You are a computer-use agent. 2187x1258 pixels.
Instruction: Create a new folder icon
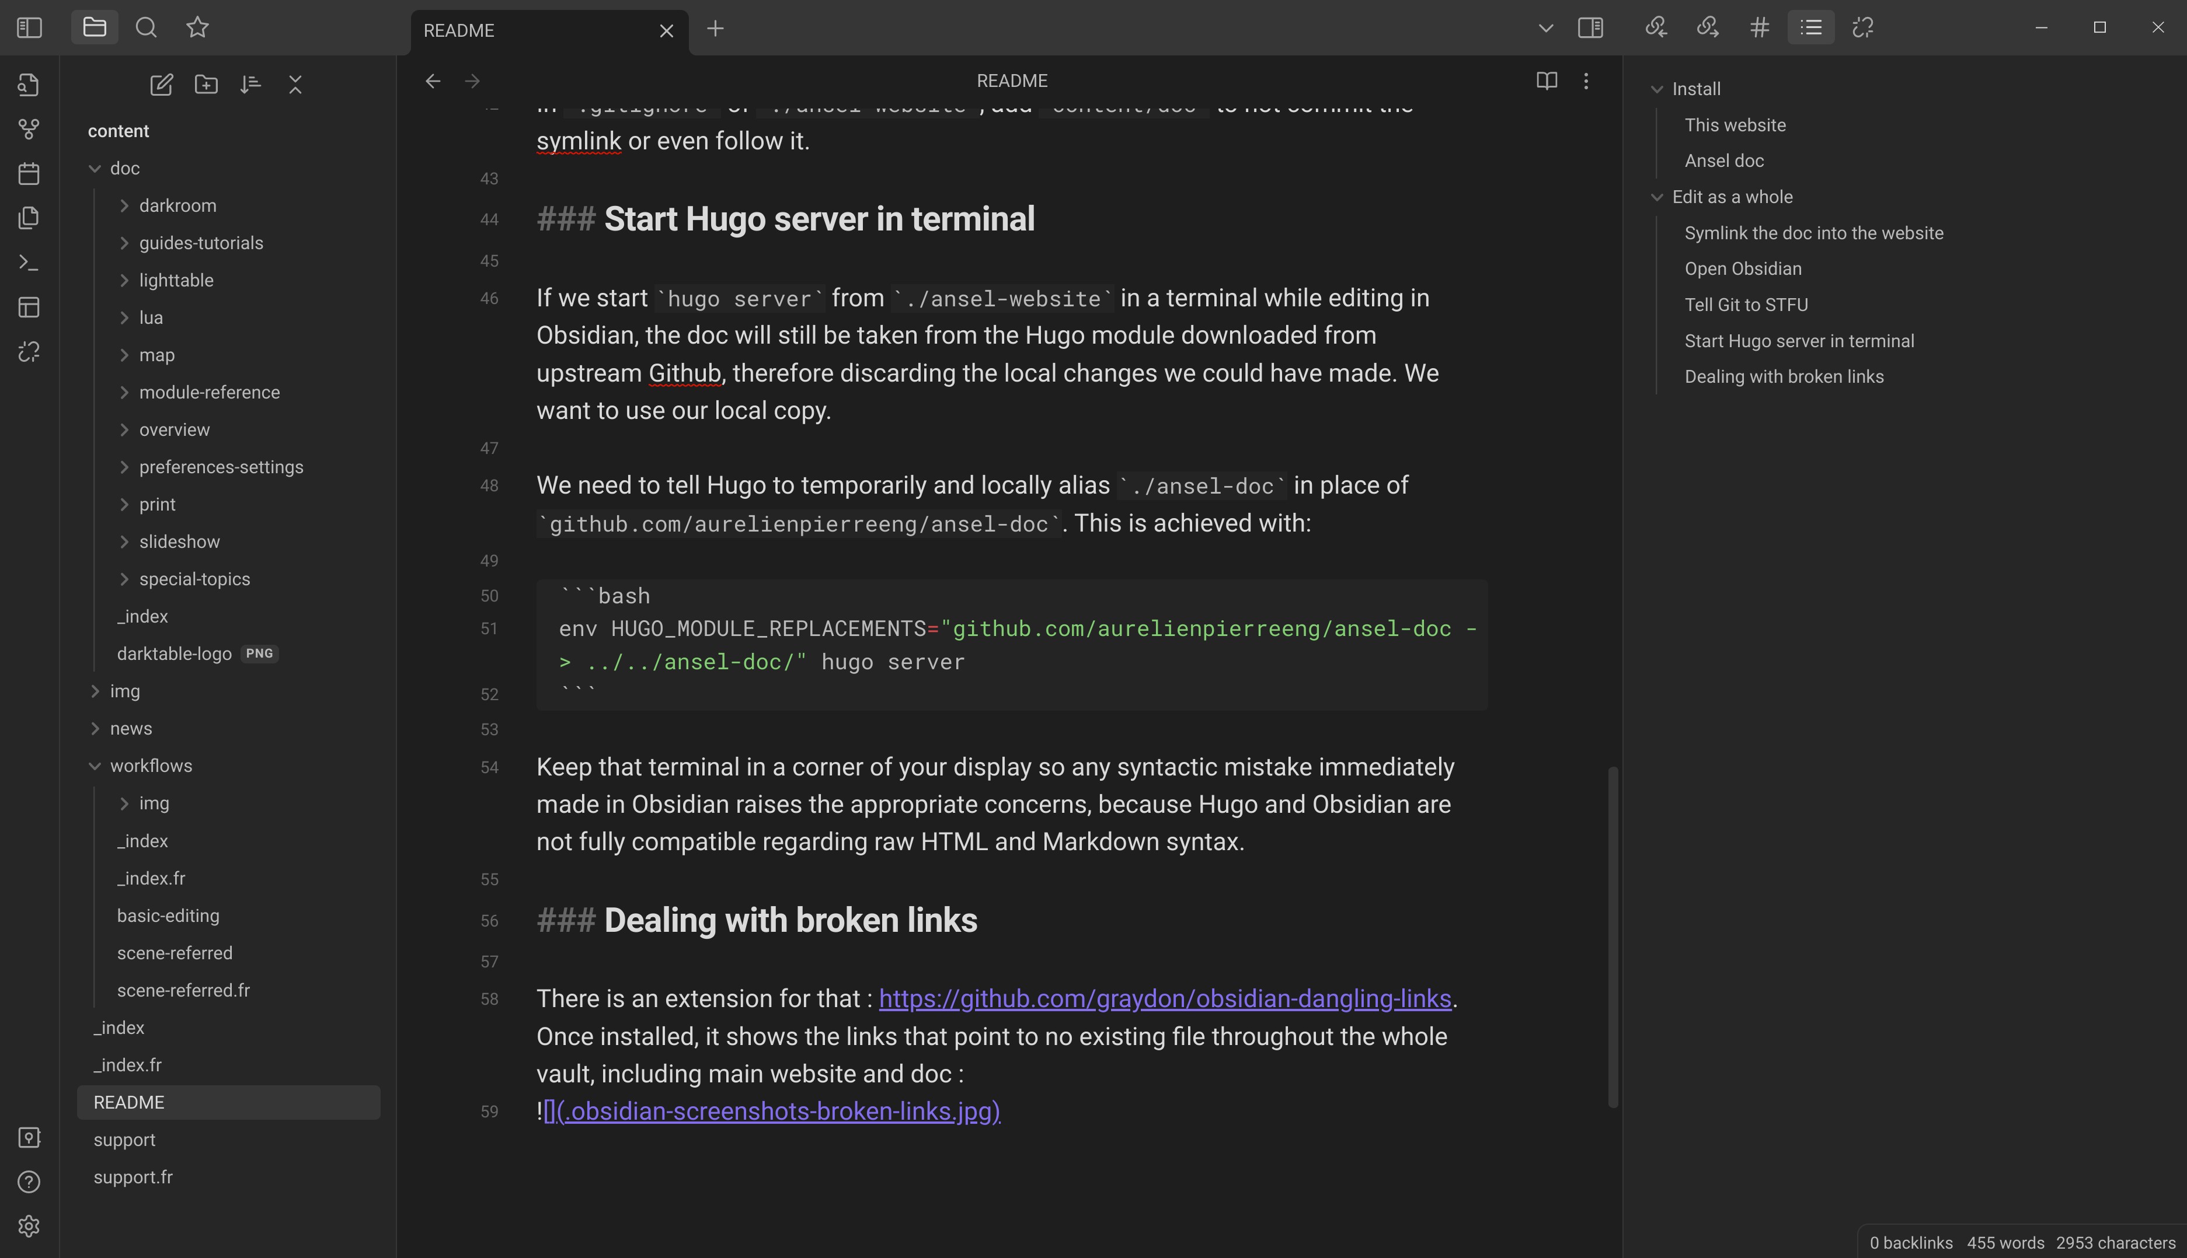[207, 85]
